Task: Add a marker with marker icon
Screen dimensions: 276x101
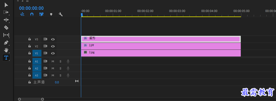Action: click(51, 14)
